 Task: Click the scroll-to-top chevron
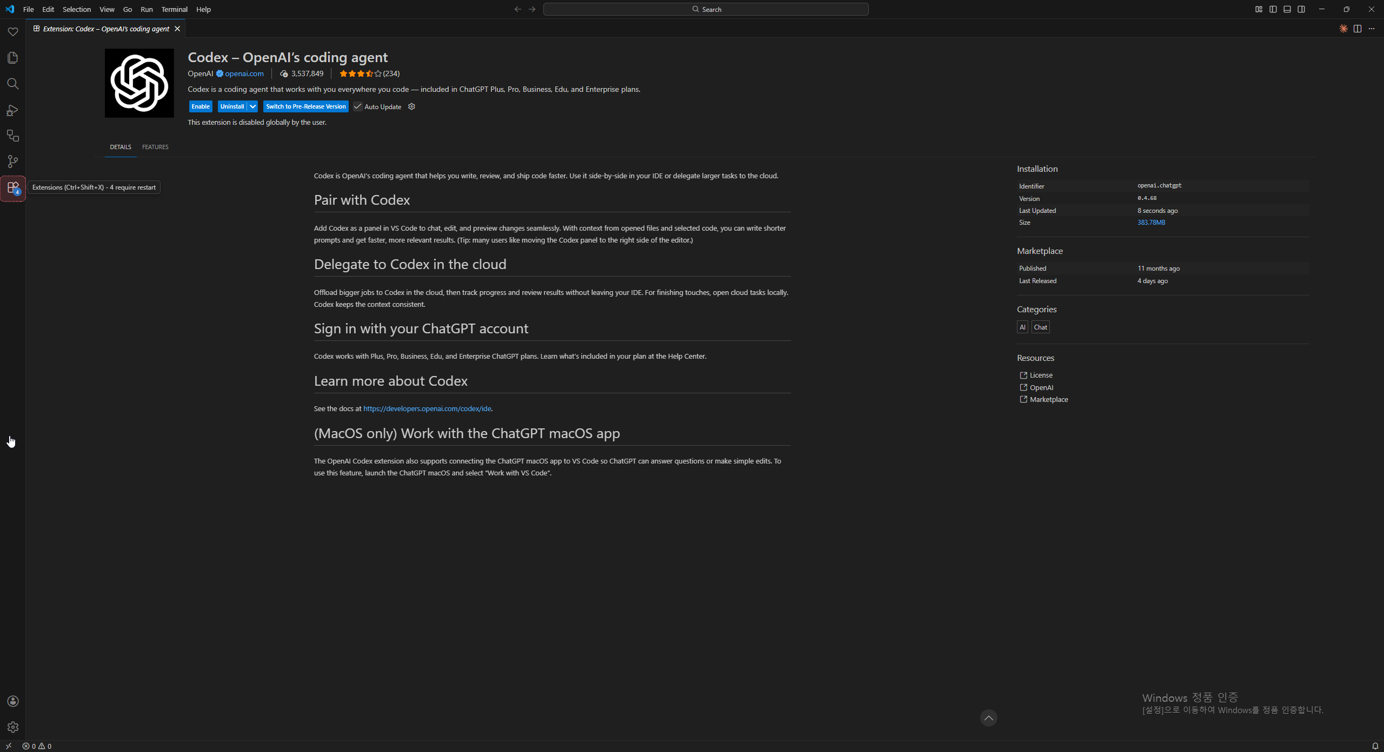point(989,718)
